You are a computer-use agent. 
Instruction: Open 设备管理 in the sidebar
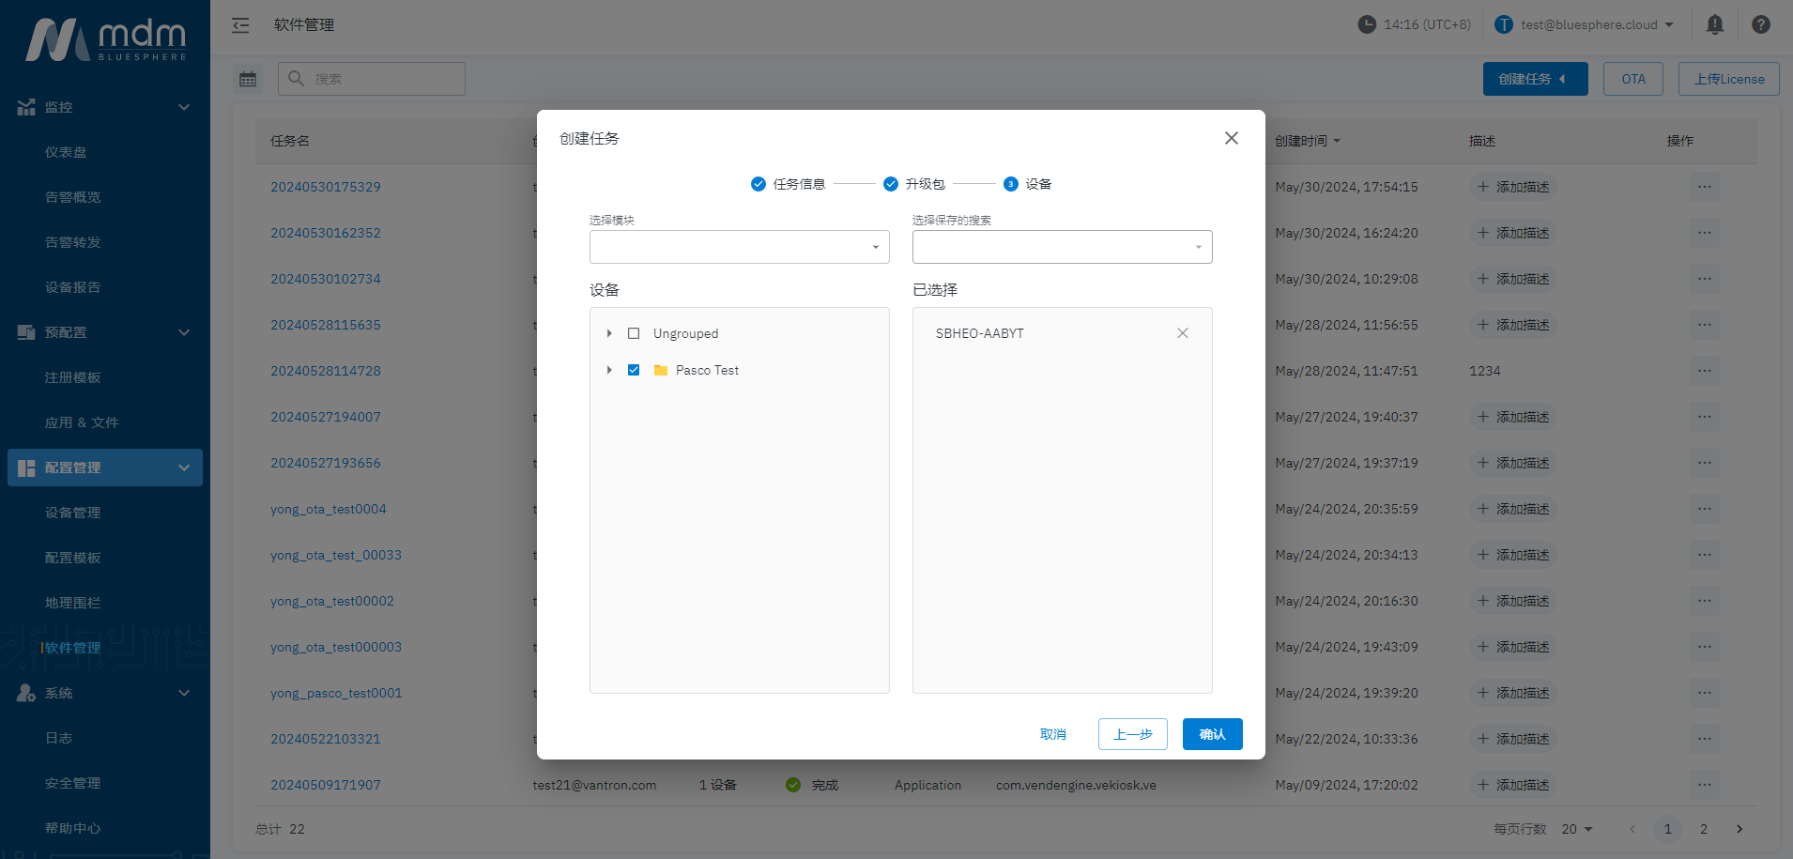[x=72, y=513]
